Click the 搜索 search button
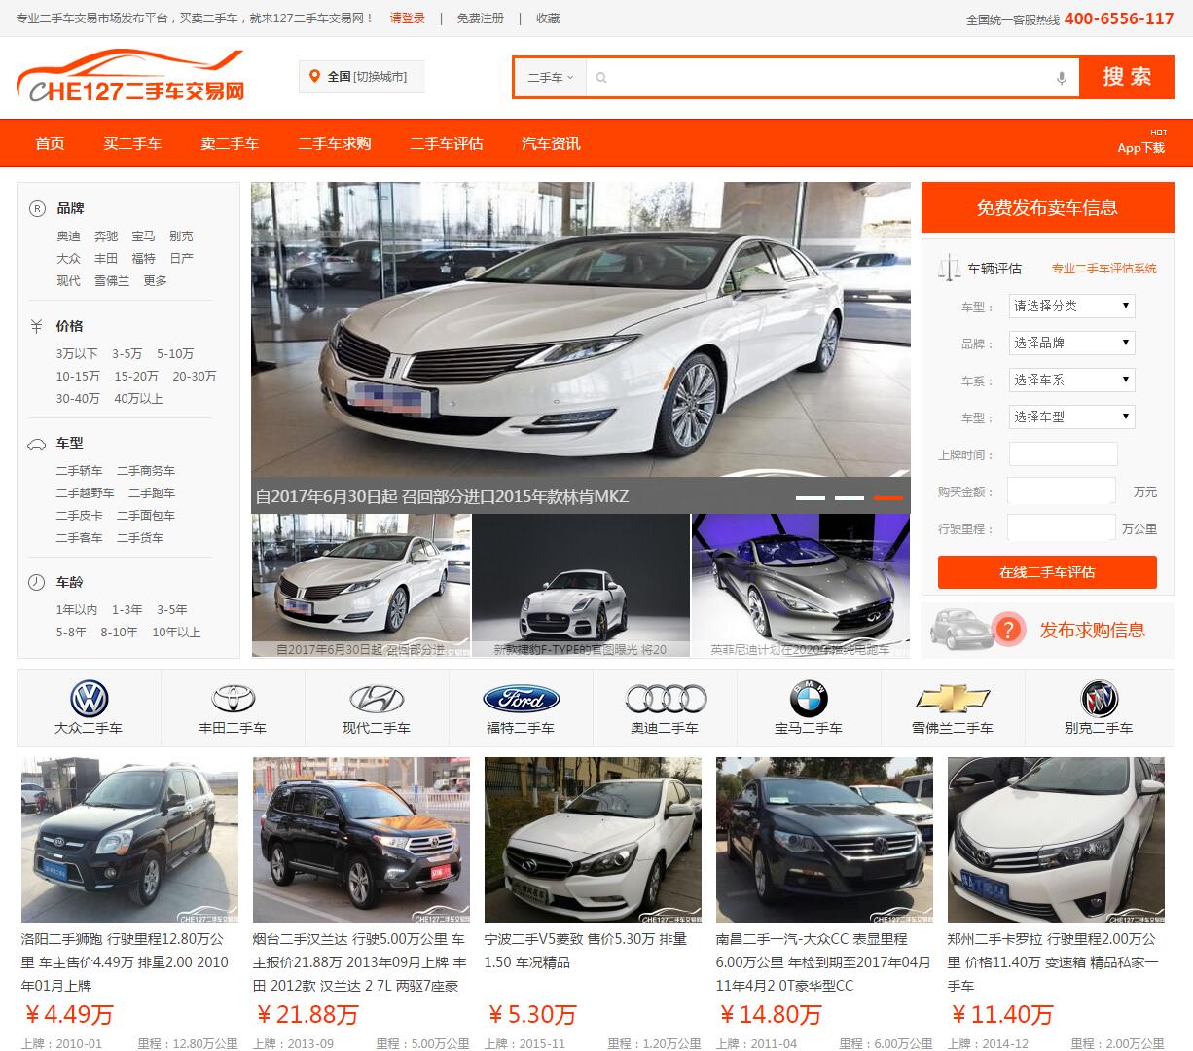Image resolution: width=1193 pixels, height=1051 pixels. coord(1127,78)
